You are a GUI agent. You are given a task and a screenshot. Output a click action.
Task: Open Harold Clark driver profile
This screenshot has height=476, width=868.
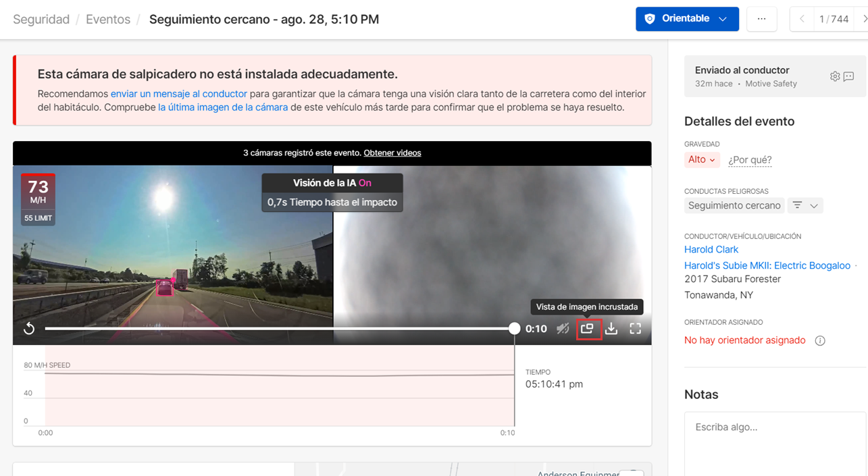(711, 250)
